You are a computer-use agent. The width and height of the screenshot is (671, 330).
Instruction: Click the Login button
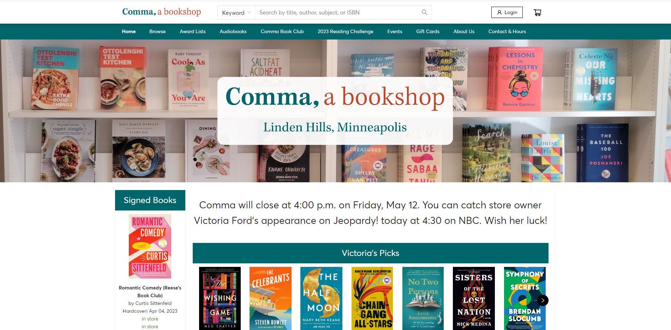[507, 12]
